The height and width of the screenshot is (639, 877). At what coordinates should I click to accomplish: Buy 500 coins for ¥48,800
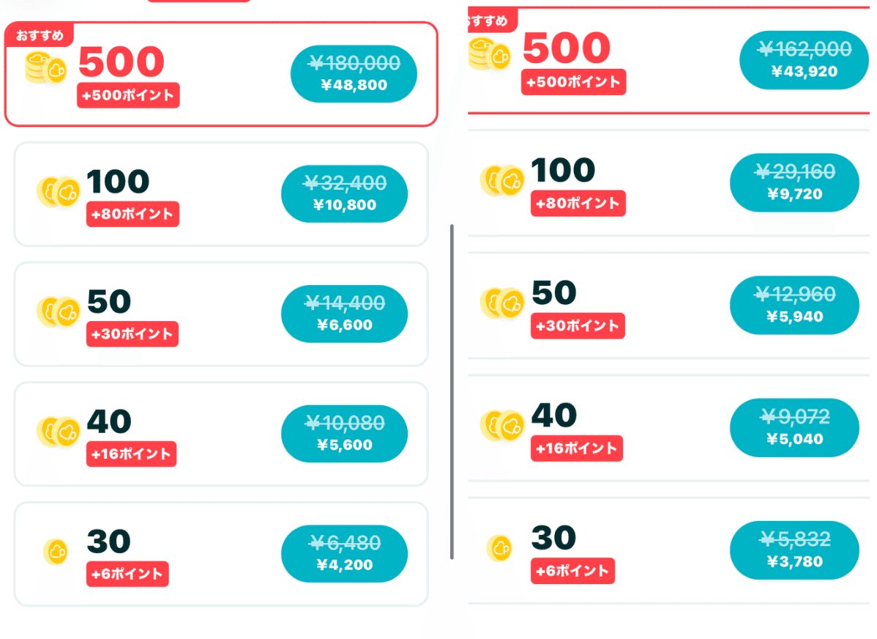354,74
